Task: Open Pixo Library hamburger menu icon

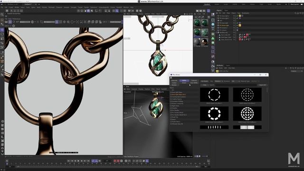Action: [x=171, y=78]
